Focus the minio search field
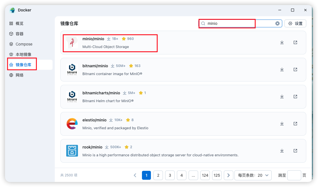318x187 pixels. [240, 23]
